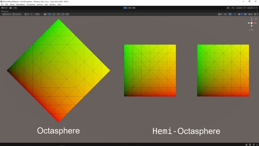The width and height of the screenshot is (259, 146).
Task: Open the Scene tab kebab menu
Action: coord(257,11)
